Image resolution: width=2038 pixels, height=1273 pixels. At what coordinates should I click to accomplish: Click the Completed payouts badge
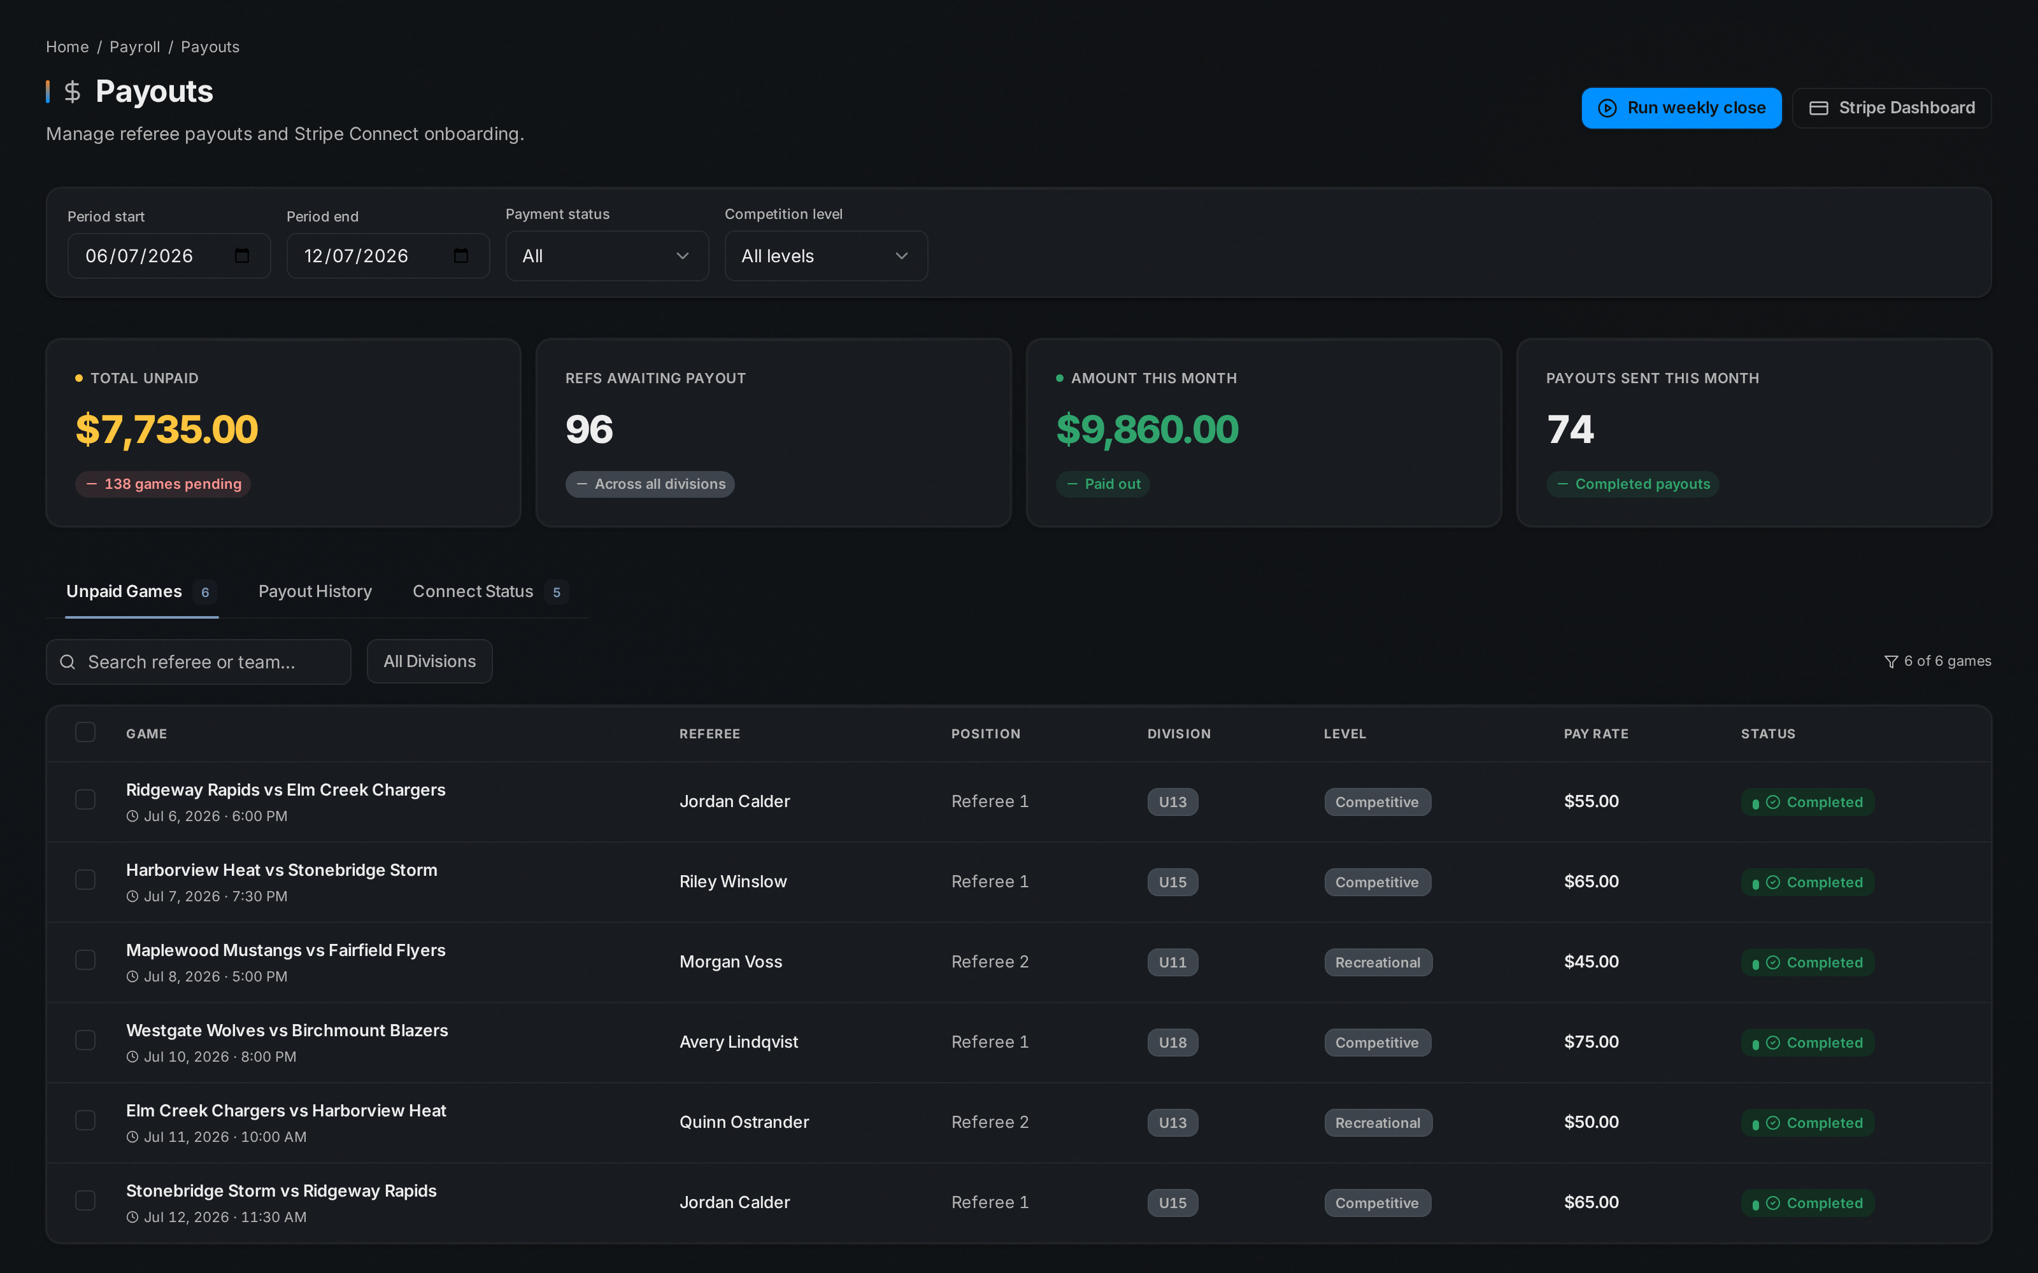click(1632, 484)
